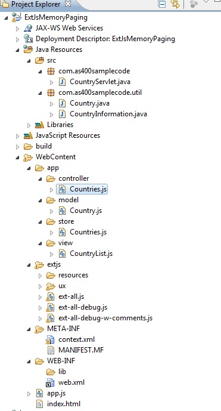Click the Deployment Descriptor icon

tap(28, 39)
